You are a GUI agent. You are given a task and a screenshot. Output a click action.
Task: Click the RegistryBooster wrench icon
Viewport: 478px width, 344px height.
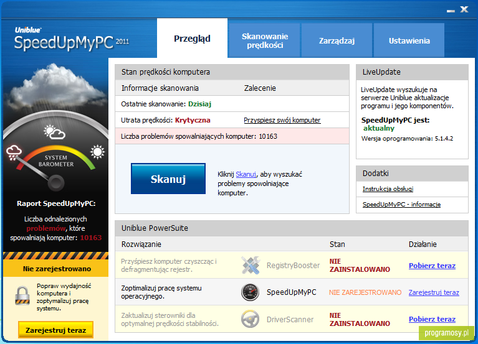pyautogui.click(x=251, y=265)
